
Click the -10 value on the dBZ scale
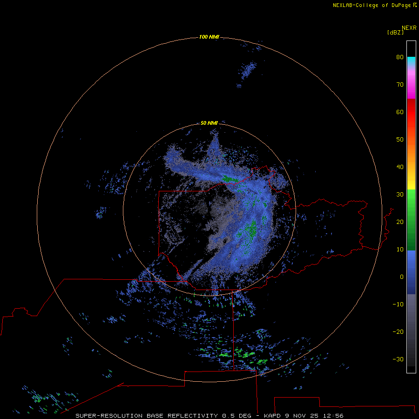398,304
